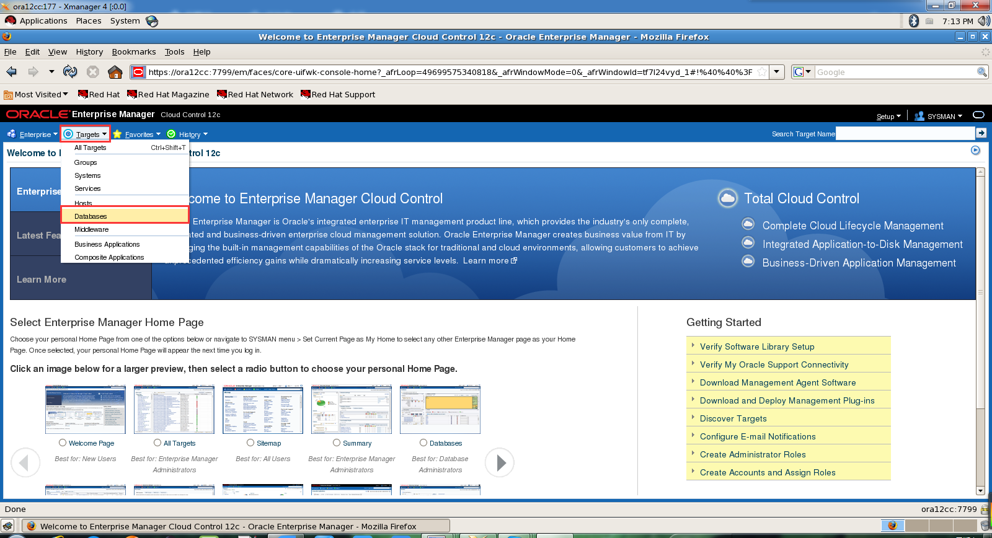Open the Setup dropdown menu
The width and height of the screenshot is (992, 538).
888,117
